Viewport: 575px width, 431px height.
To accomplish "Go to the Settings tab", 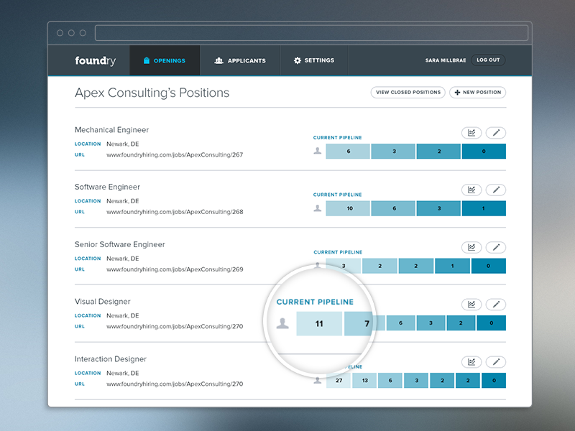I will coord(314,60).
